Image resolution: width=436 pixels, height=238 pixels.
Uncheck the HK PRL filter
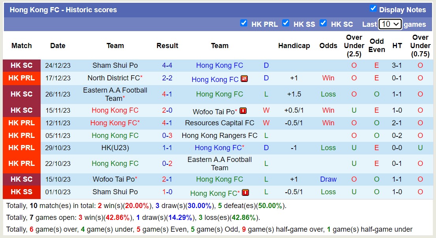tap(244, 23)
